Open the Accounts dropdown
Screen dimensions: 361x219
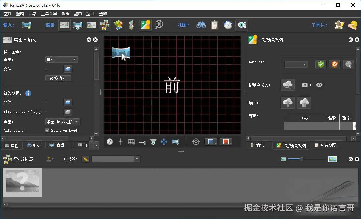(x=296, y=64)
